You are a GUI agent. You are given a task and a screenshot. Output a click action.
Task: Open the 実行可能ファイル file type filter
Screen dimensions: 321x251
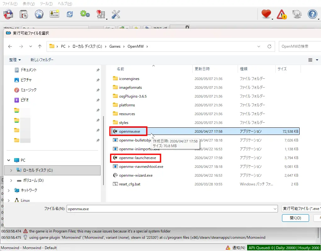pos(301,209)
